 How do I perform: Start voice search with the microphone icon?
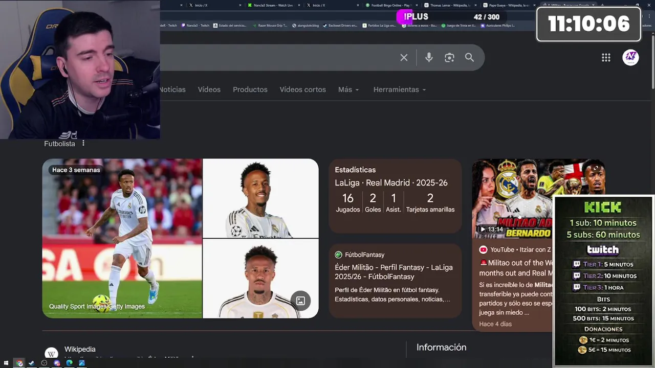click(429, 58)
